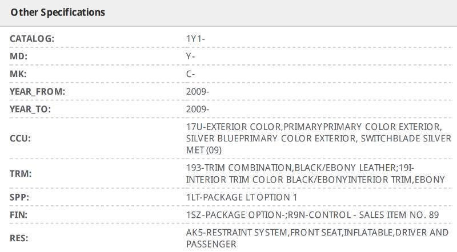Image resolution: width=457 pixels, height=252 pixels.
Task: Click the Other Specifications section header
Action: (58, 12)
